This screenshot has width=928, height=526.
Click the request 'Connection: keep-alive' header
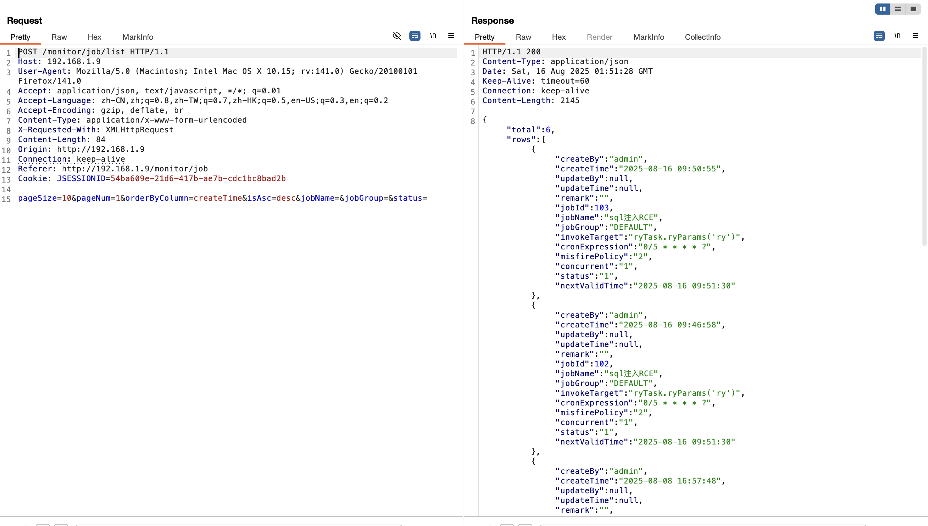pos(71,159)
